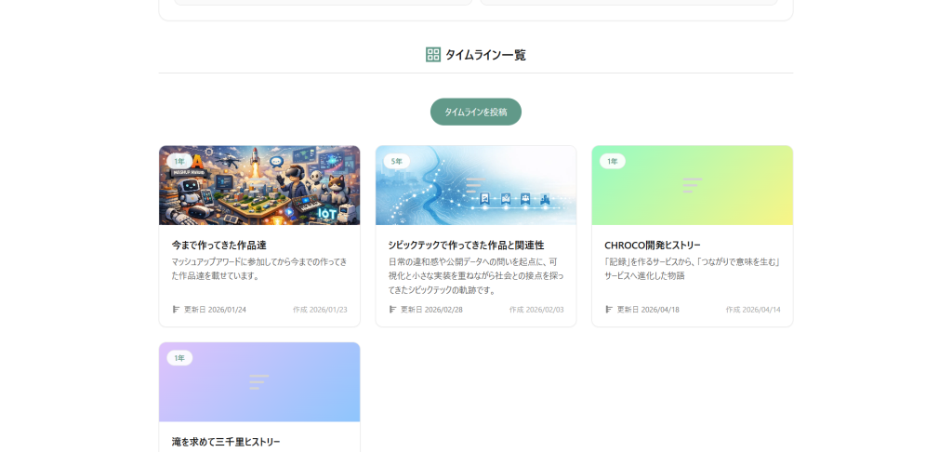Click update icon next to 更新日 2026/01/24
Screen dimensions: 952x452
[x=176, y=310]
